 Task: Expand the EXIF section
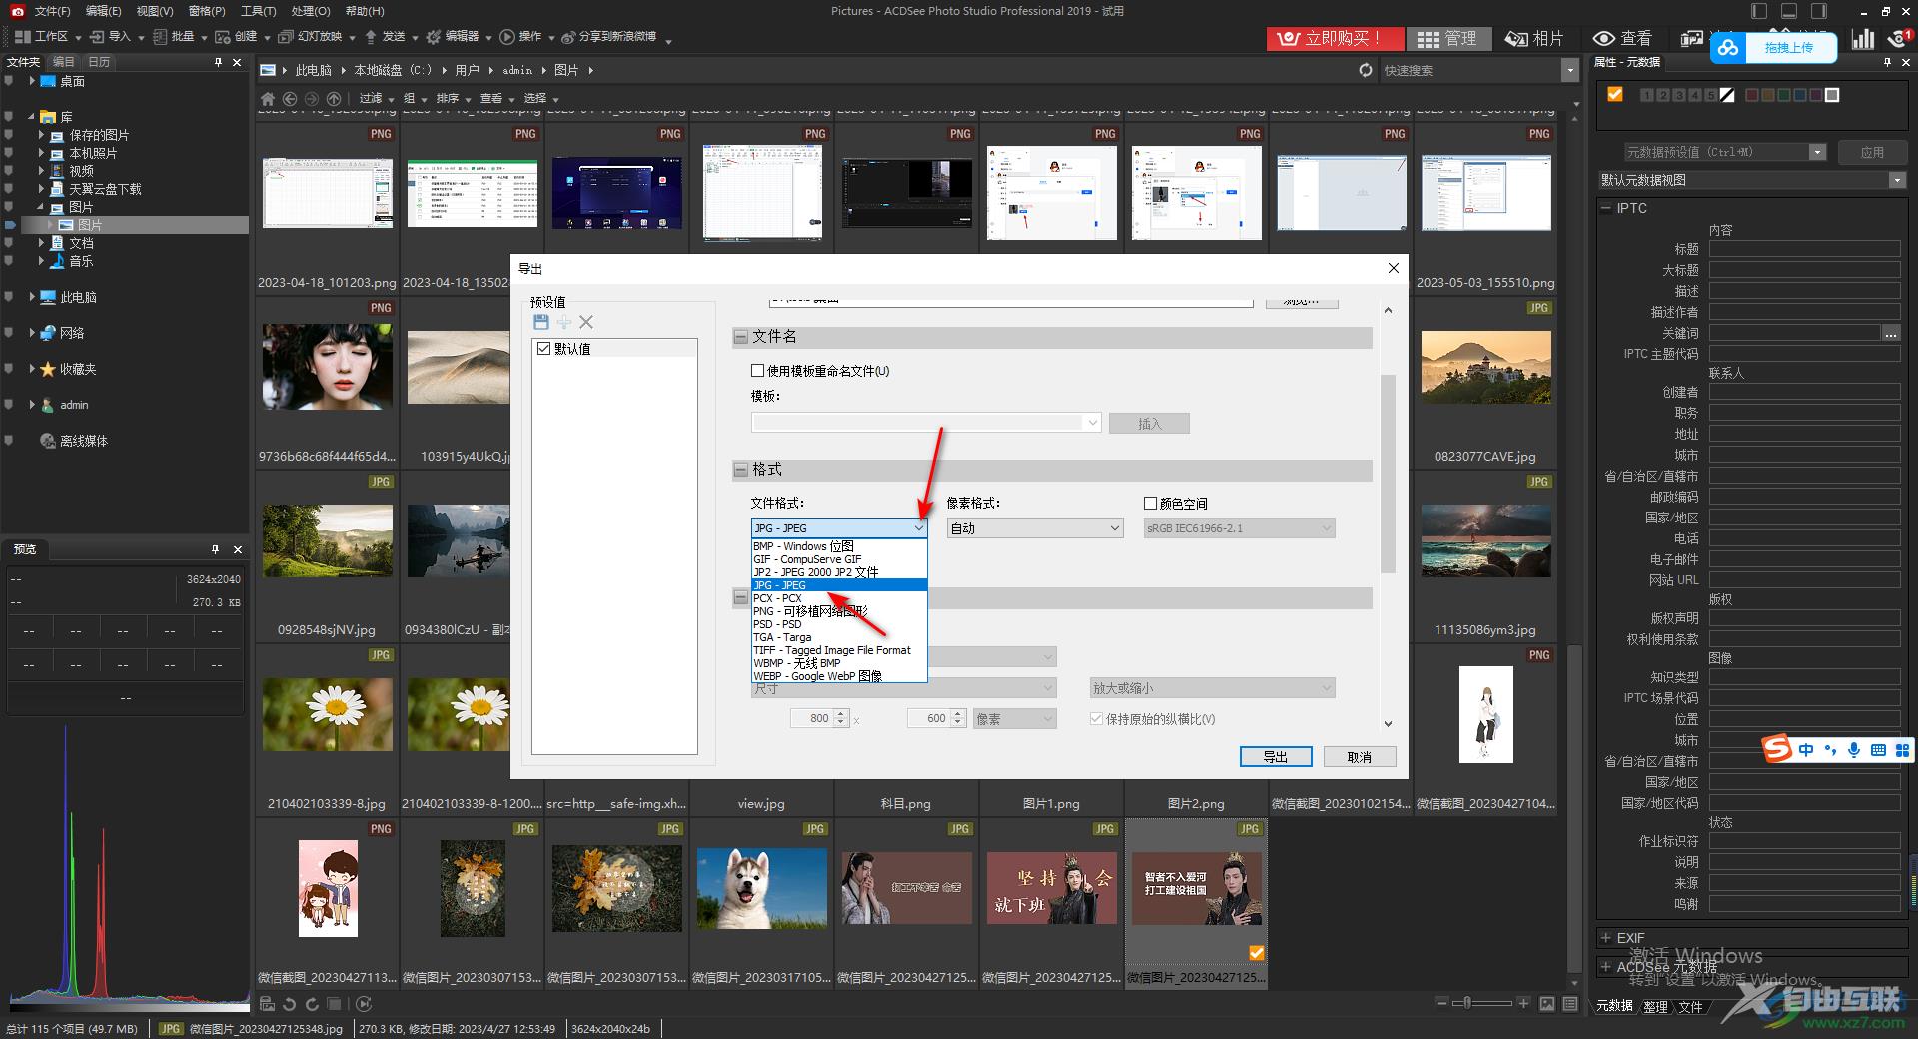1606,938
